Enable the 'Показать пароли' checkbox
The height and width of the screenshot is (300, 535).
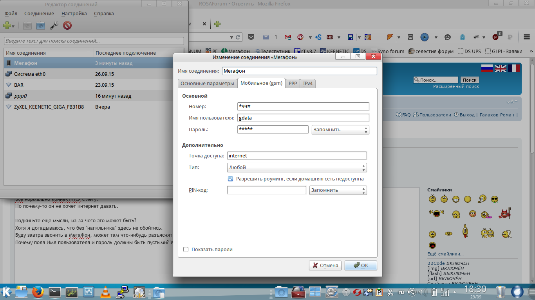(x=186, y=249)
